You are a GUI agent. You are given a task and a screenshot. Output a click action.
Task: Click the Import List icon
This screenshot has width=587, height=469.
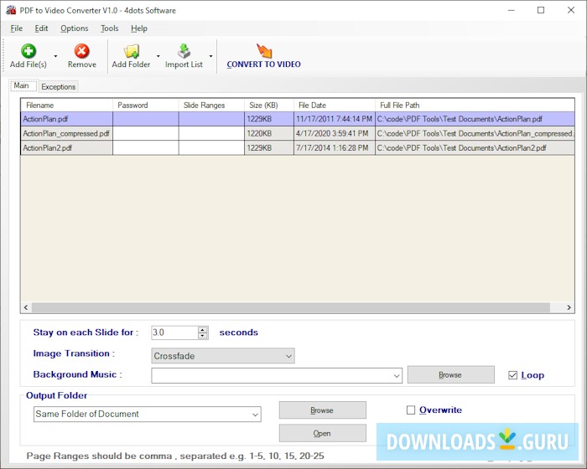tap(184, 52)
